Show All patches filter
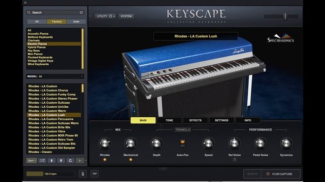325x182 pixels. coord(37,21)
